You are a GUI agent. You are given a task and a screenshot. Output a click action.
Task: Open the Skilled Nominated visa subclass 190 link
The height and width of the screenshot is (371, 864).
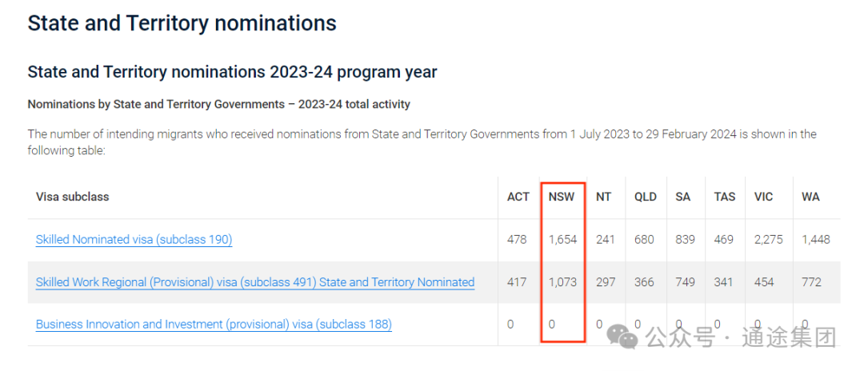tap(134, 239)
